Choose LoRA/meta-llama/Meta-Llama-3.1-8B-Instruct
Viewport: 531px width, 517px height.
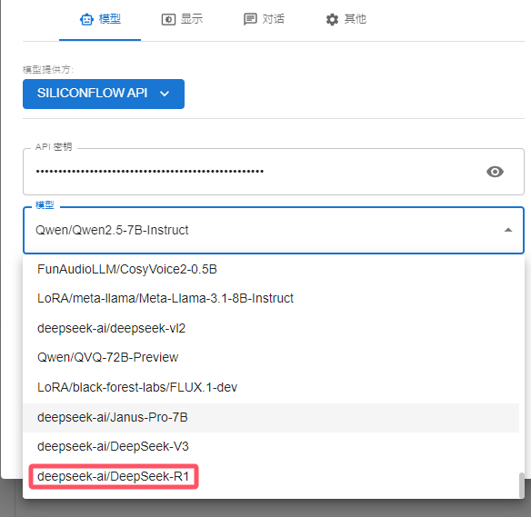271,298
